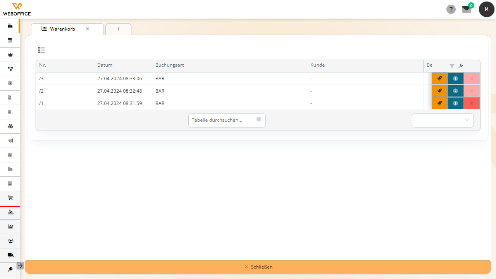The image size is (496, 279).
Task: Show info for row /2
Action: coord(456,91)
